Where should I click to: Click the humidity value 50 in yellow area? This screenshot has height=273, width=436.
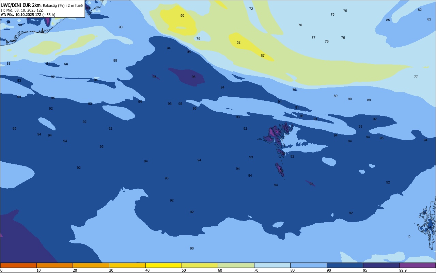point(182,16)
